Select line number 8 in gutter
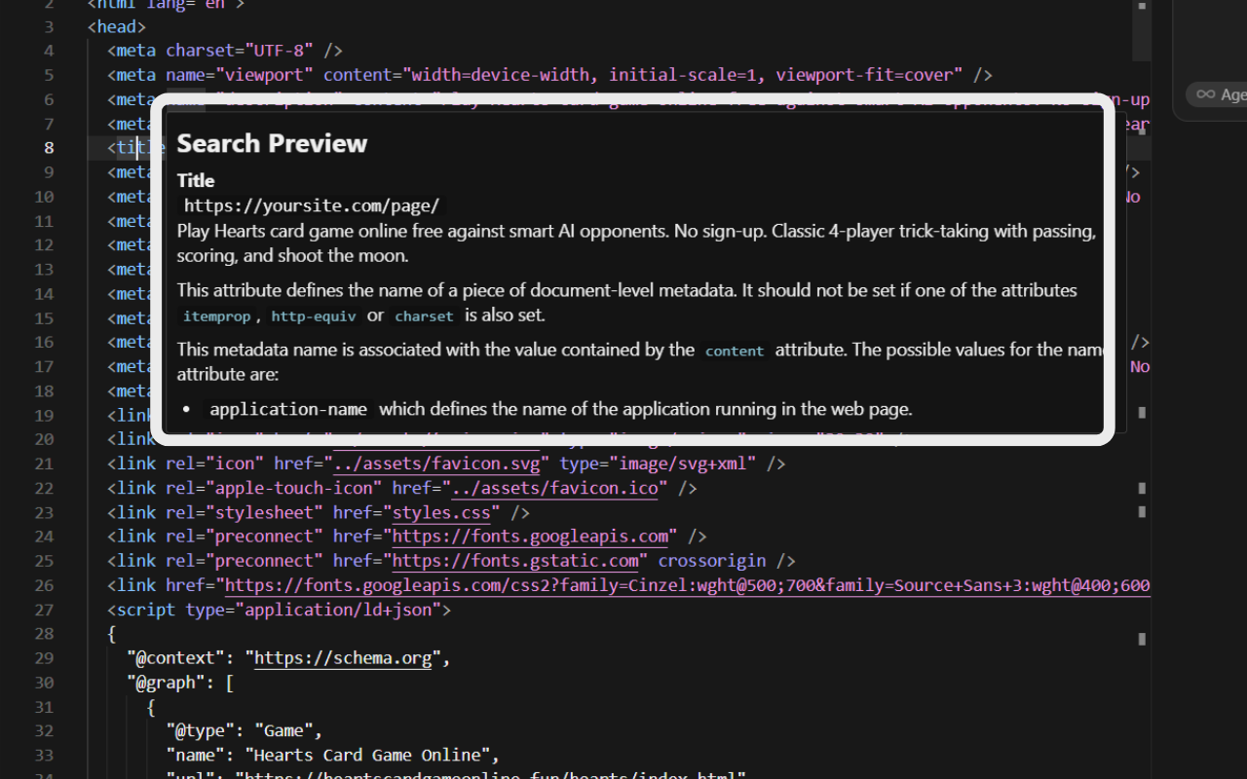Viewport: 1247px width, 779px height. (49, 148)
